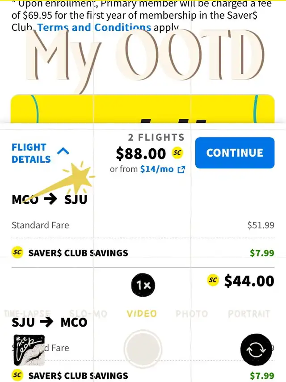
Task: Click SC icon on first Saver$ Club Savings row
Action: coord(17,252)
